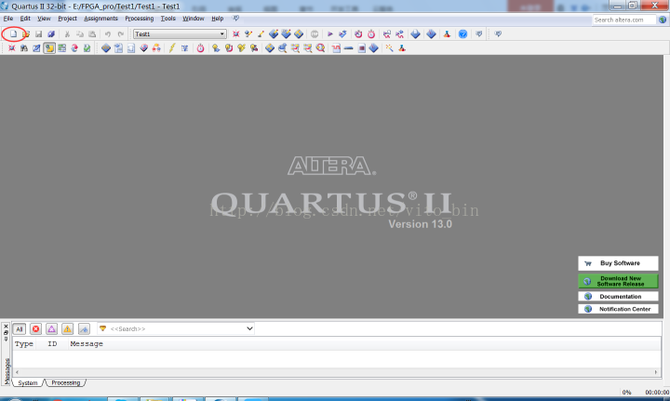Click the Cut scissors icon

coord(67,33)
